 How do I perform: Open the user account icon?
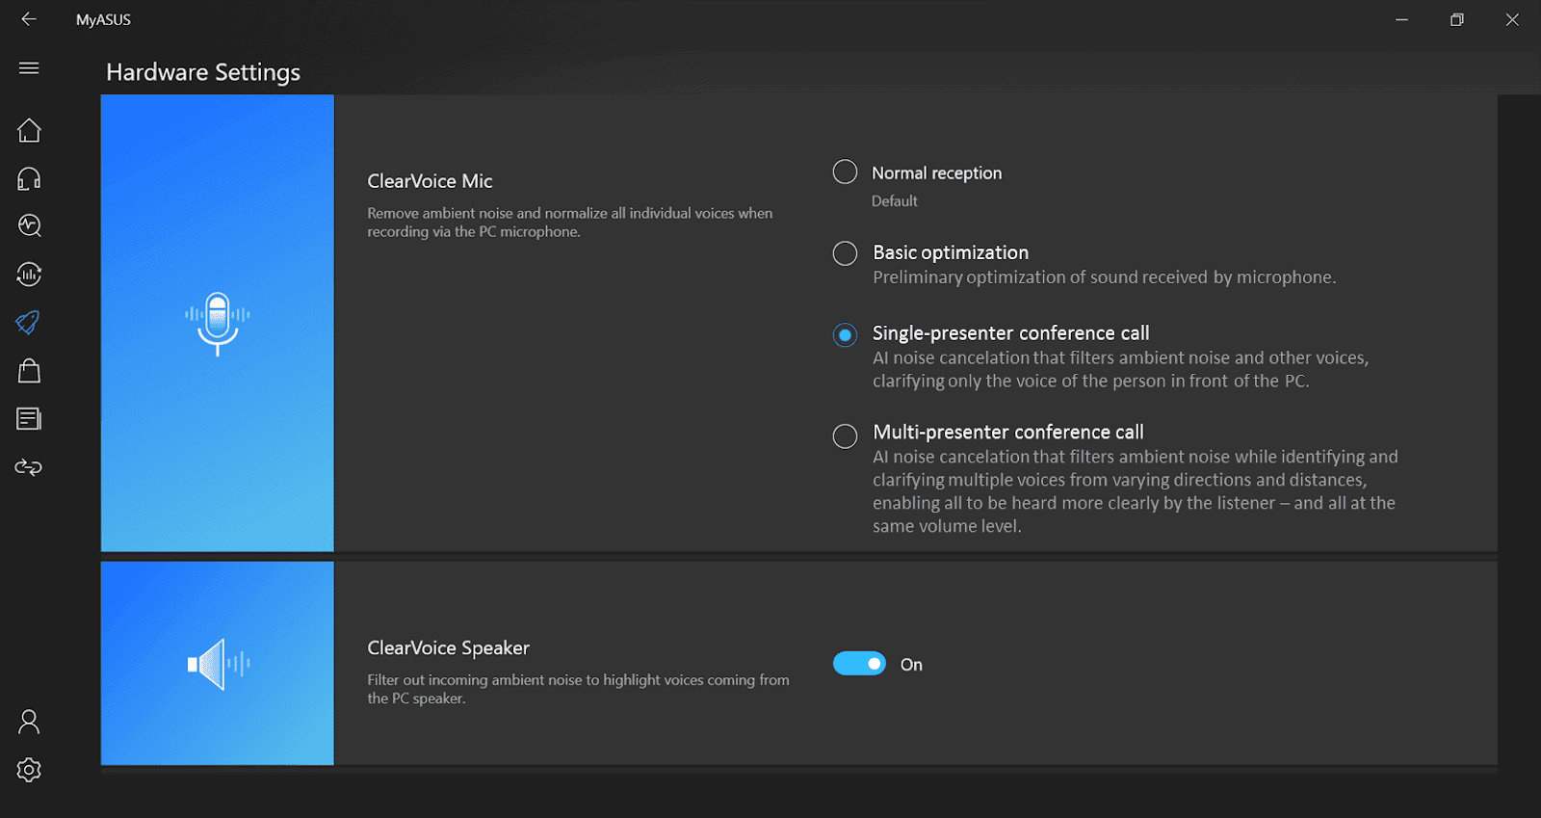click(x=29, y=722)
